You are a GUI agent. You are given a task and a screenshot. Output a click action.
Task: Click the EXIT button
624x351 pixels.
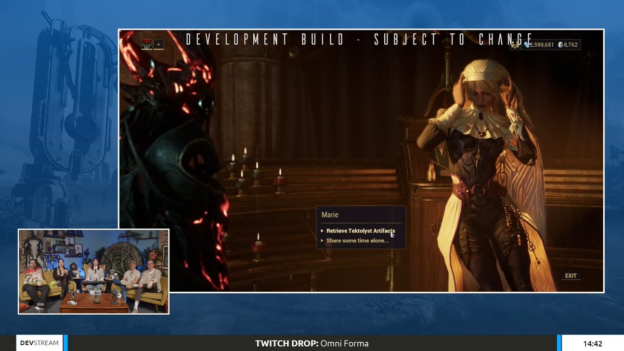570,276
